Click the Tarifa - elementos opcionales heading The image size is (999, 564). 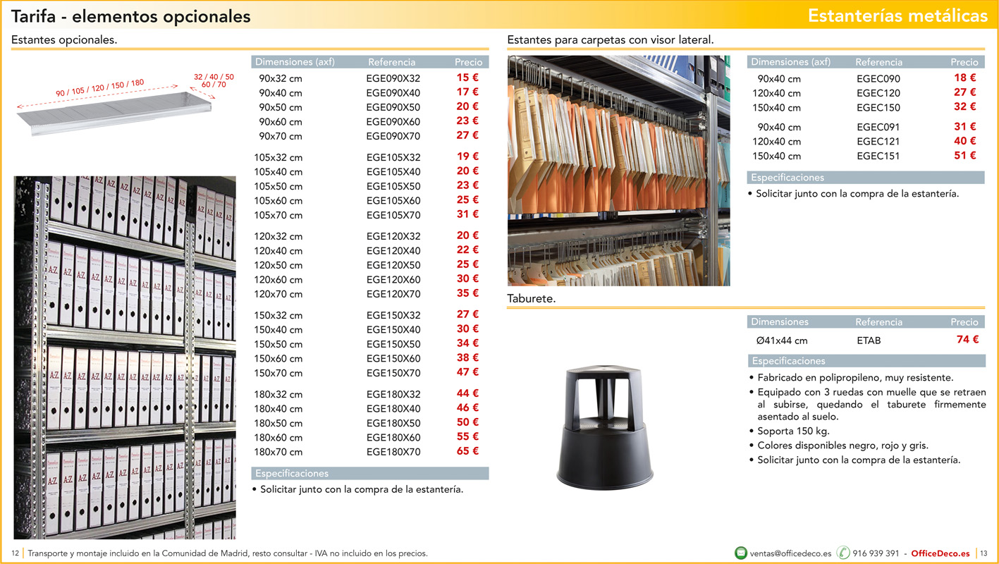click(x=131, y=16)
